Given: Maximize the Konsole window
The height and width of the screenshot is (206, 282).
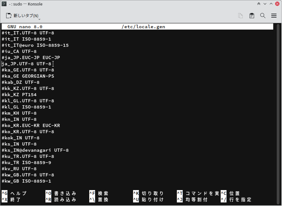Looking at the screenshot, I should pos(271,4).
